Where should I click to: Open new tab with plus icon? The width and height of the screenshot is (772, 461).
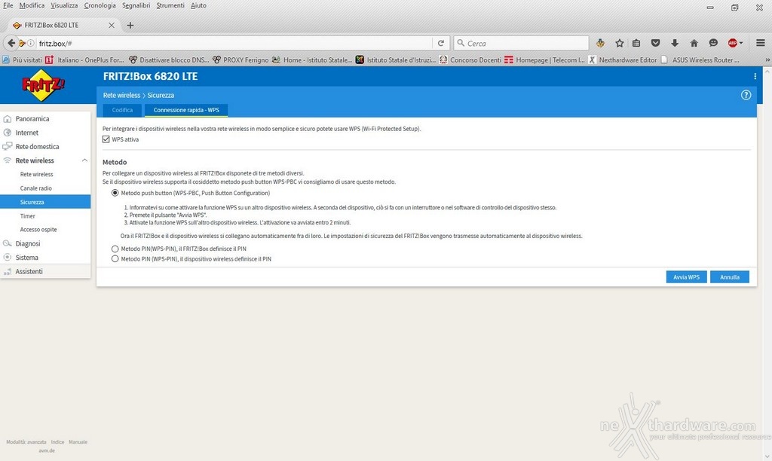[x=130, y=25]
